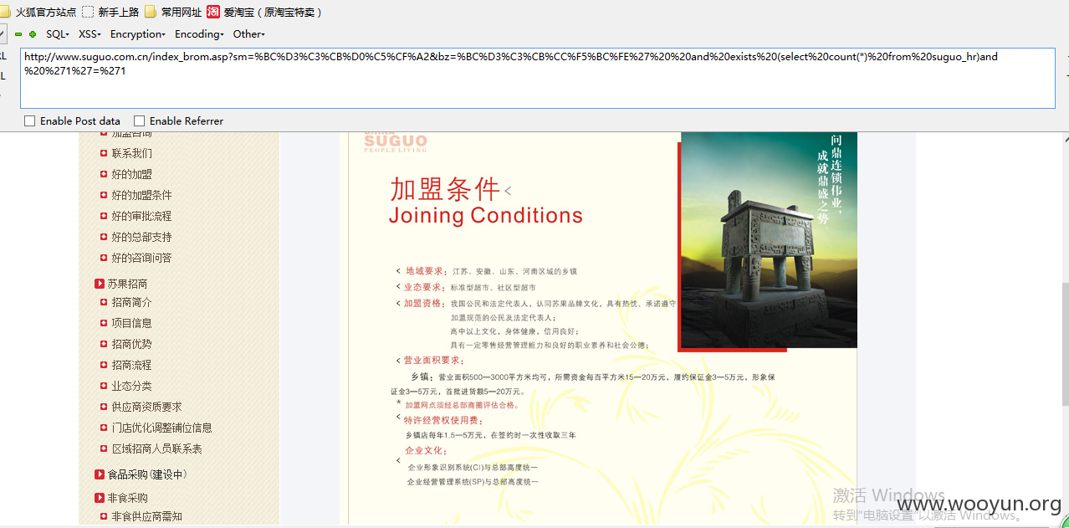Open the Encoding dropdown menu

point(199,34)
